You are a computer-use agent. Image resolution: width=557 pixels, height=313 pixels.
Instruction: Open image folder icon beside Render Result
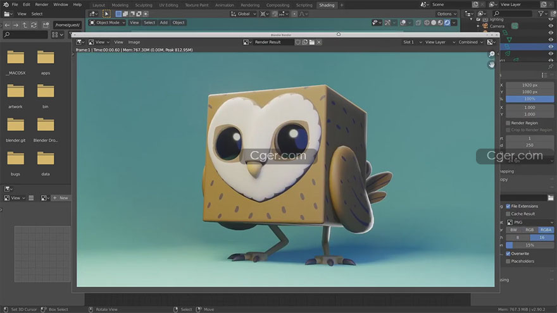point(312,42)
